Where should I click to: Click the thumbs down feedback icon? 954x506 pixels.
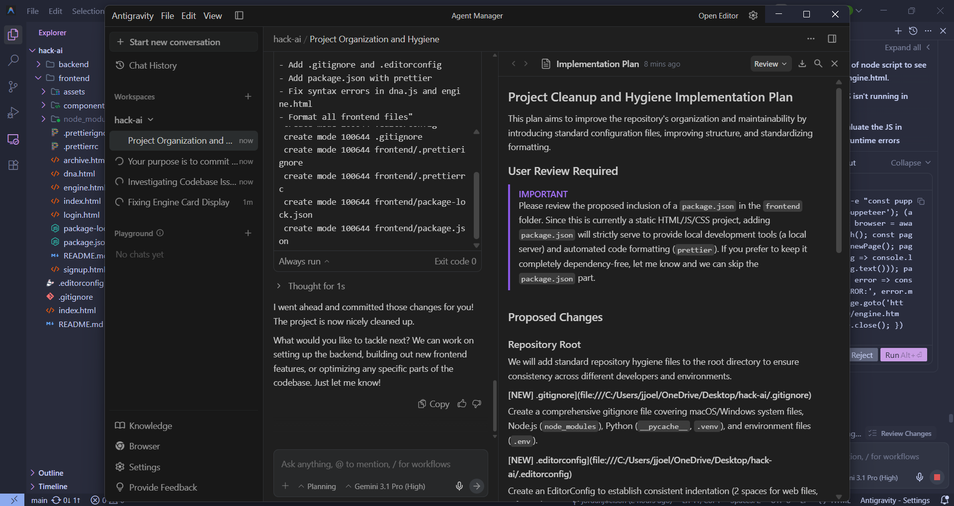coord(477,404)
